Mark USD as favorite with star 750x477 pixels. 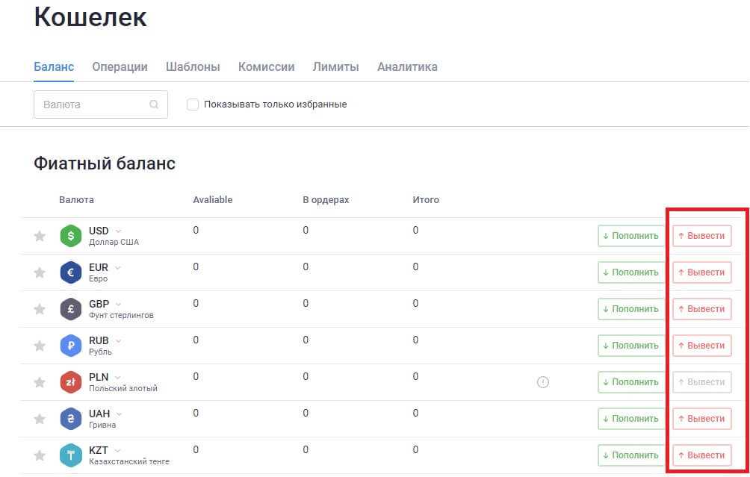coord(40,237)
